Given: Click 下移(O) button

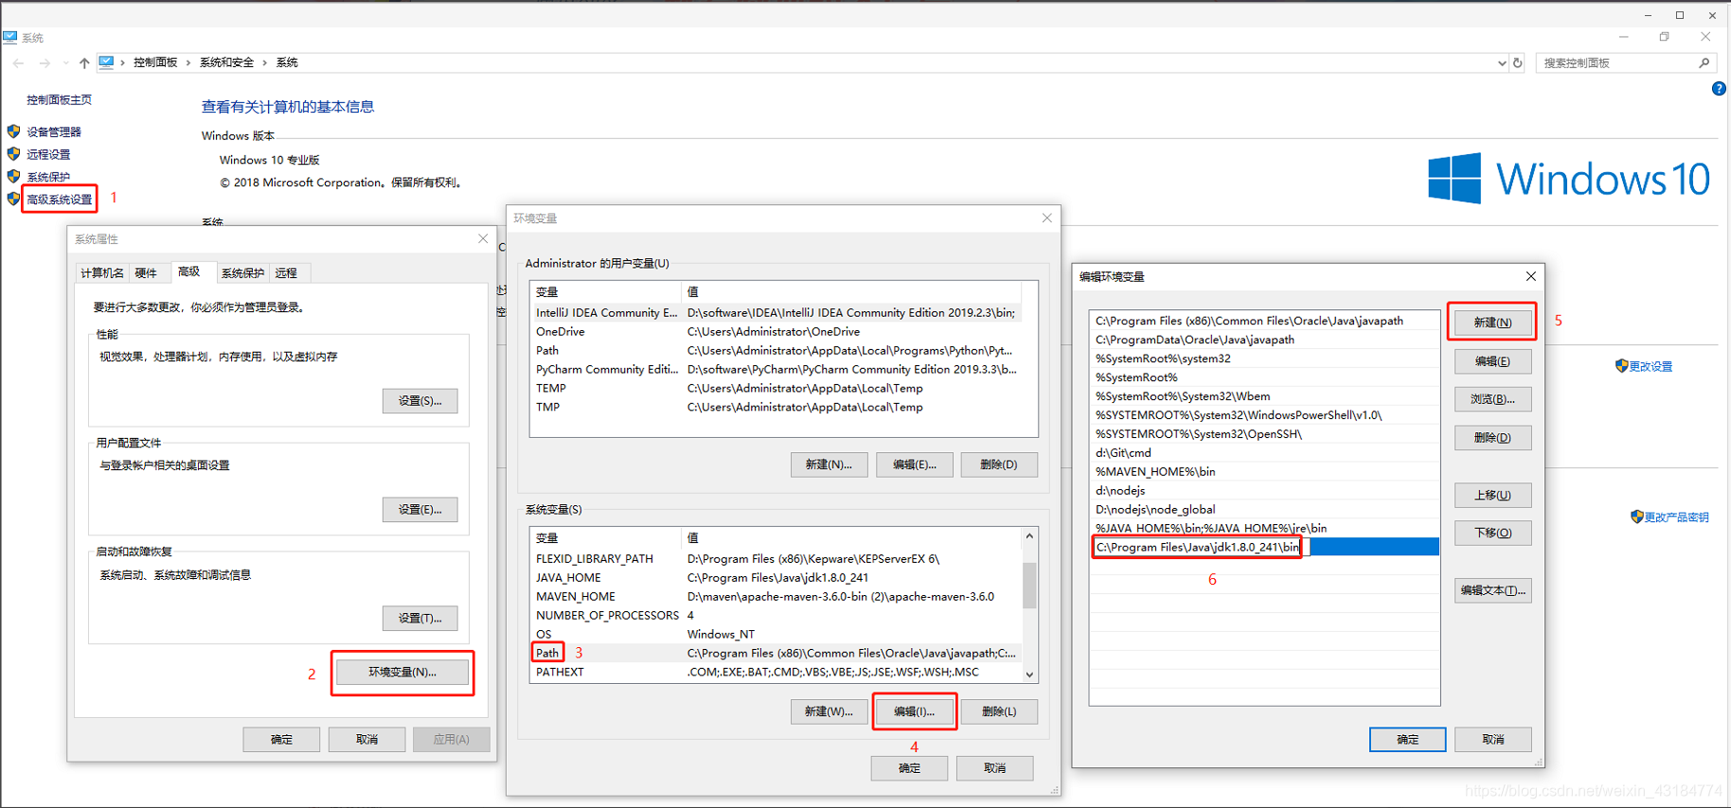Looking at the screenshot, I should (1492, 533).
